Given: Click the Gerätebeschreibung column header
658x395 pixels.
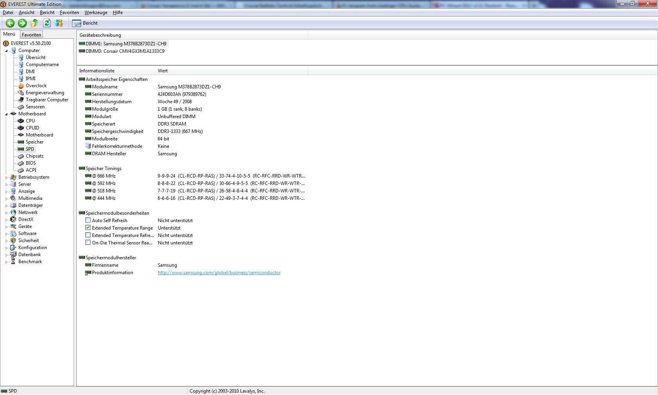Looking at the screenshot, I should (x=192, y=35).
